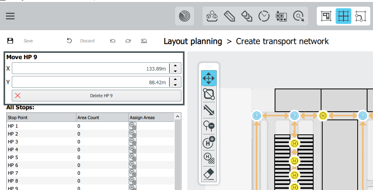
Task: Decrease Y value with down stepper arrow
Action: 175,85
